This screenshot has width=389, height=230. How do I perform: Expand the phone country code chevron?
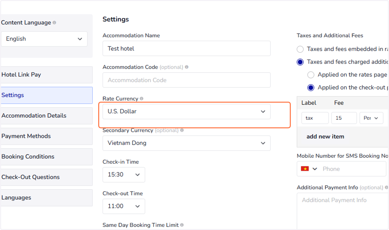pyautogui.click(x=315, y=169)
